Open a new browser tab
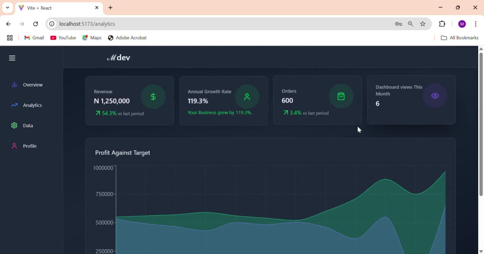Viewport: 484px width, 254px height. pyautogui.click(x=110, y=8)
